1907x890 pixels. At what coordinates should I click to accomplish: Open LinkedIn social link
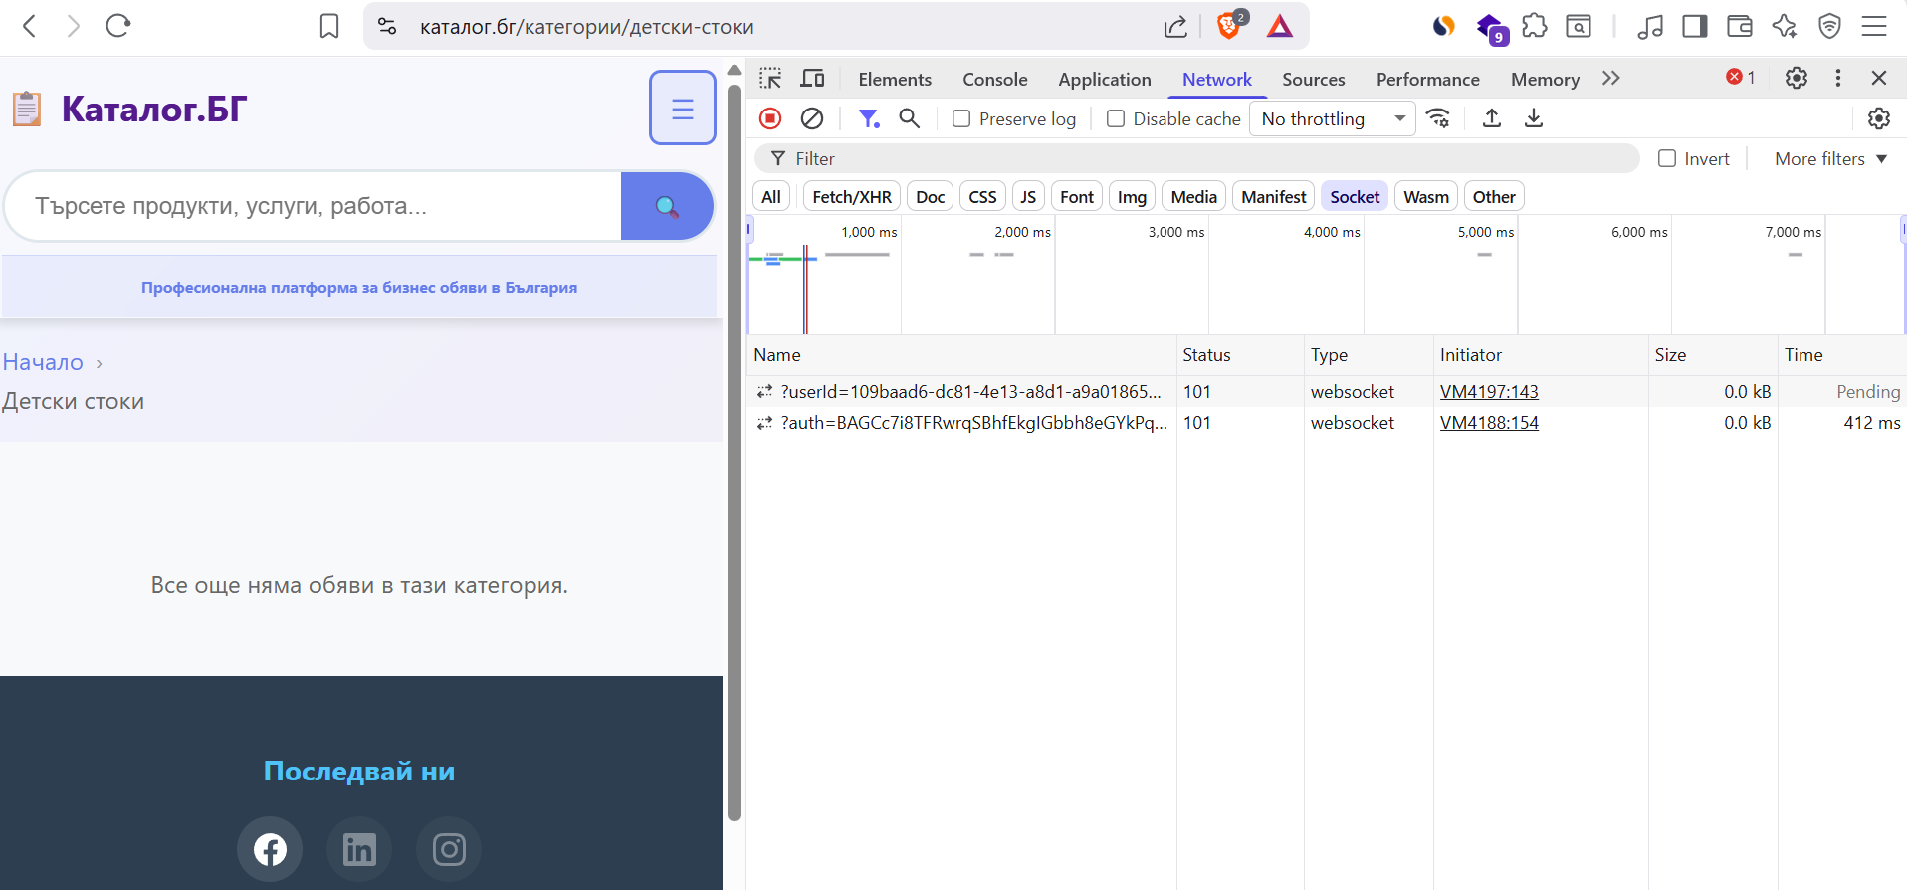pos(359,849)
